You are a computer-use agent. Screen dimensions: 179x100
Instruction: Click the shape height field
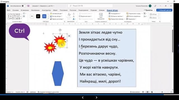[155, 14]
